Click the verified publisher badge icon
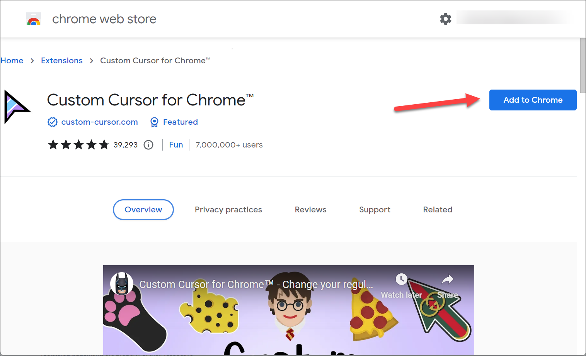586x356 pixels. (53, 122)
